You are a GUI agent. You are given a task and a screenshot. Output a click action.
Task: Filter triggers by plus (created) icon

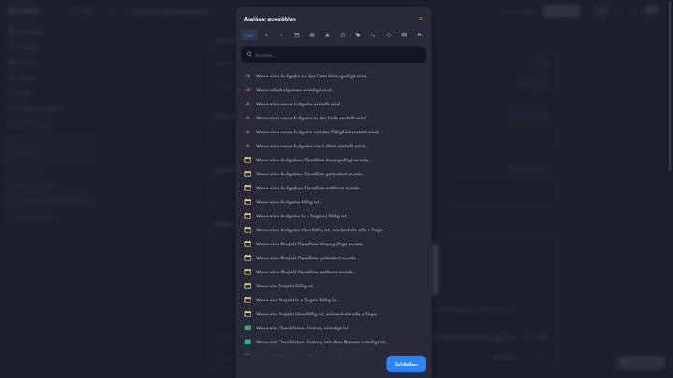pyautogui.click(x=281, y=35)
